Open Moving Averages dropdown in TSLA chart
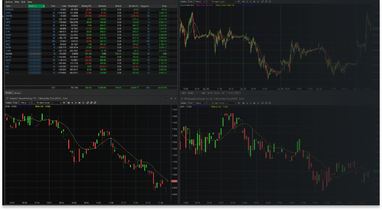Image resolution: width=382 pixels, height=210 pixels. [x=222, y=1]
